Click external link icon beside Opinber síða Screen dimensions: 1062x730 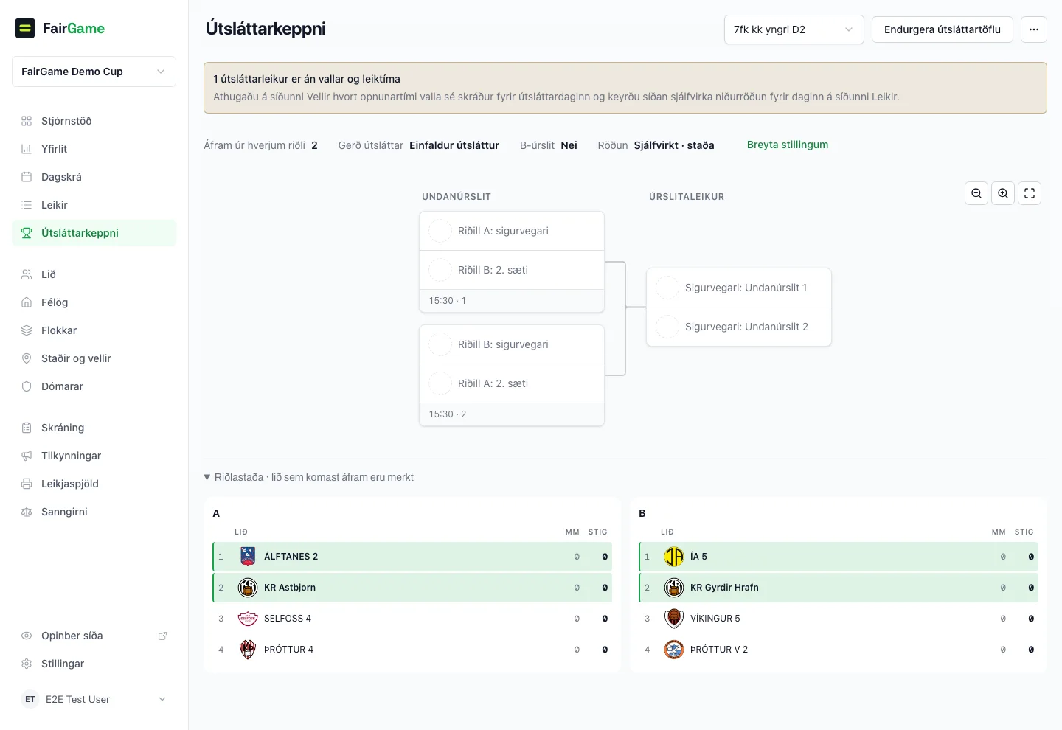[162, 636]
